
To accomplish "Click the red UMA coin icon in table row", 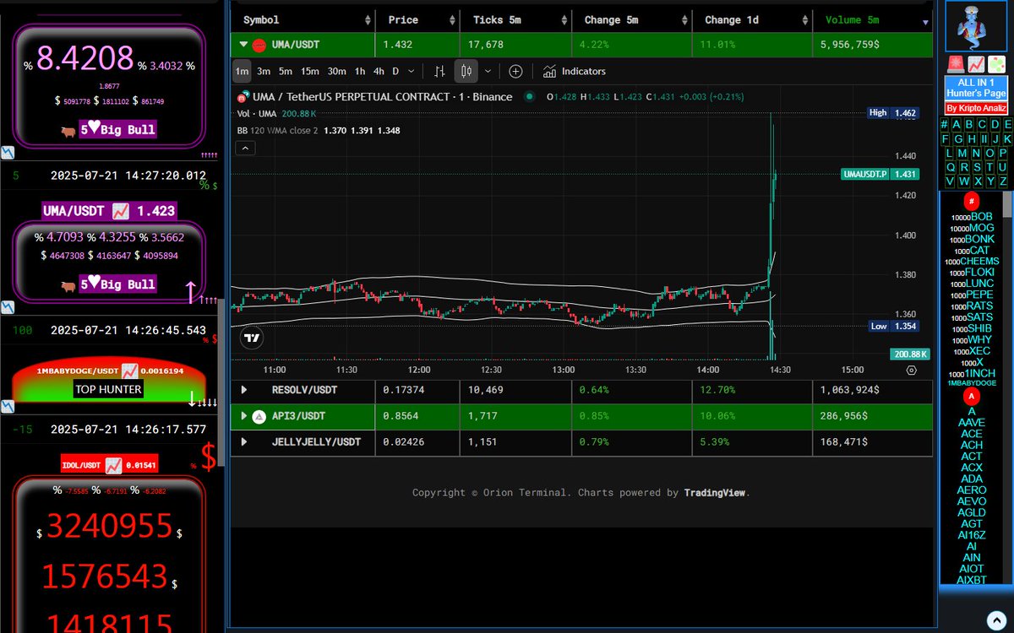I will click(x=259, y=45).
